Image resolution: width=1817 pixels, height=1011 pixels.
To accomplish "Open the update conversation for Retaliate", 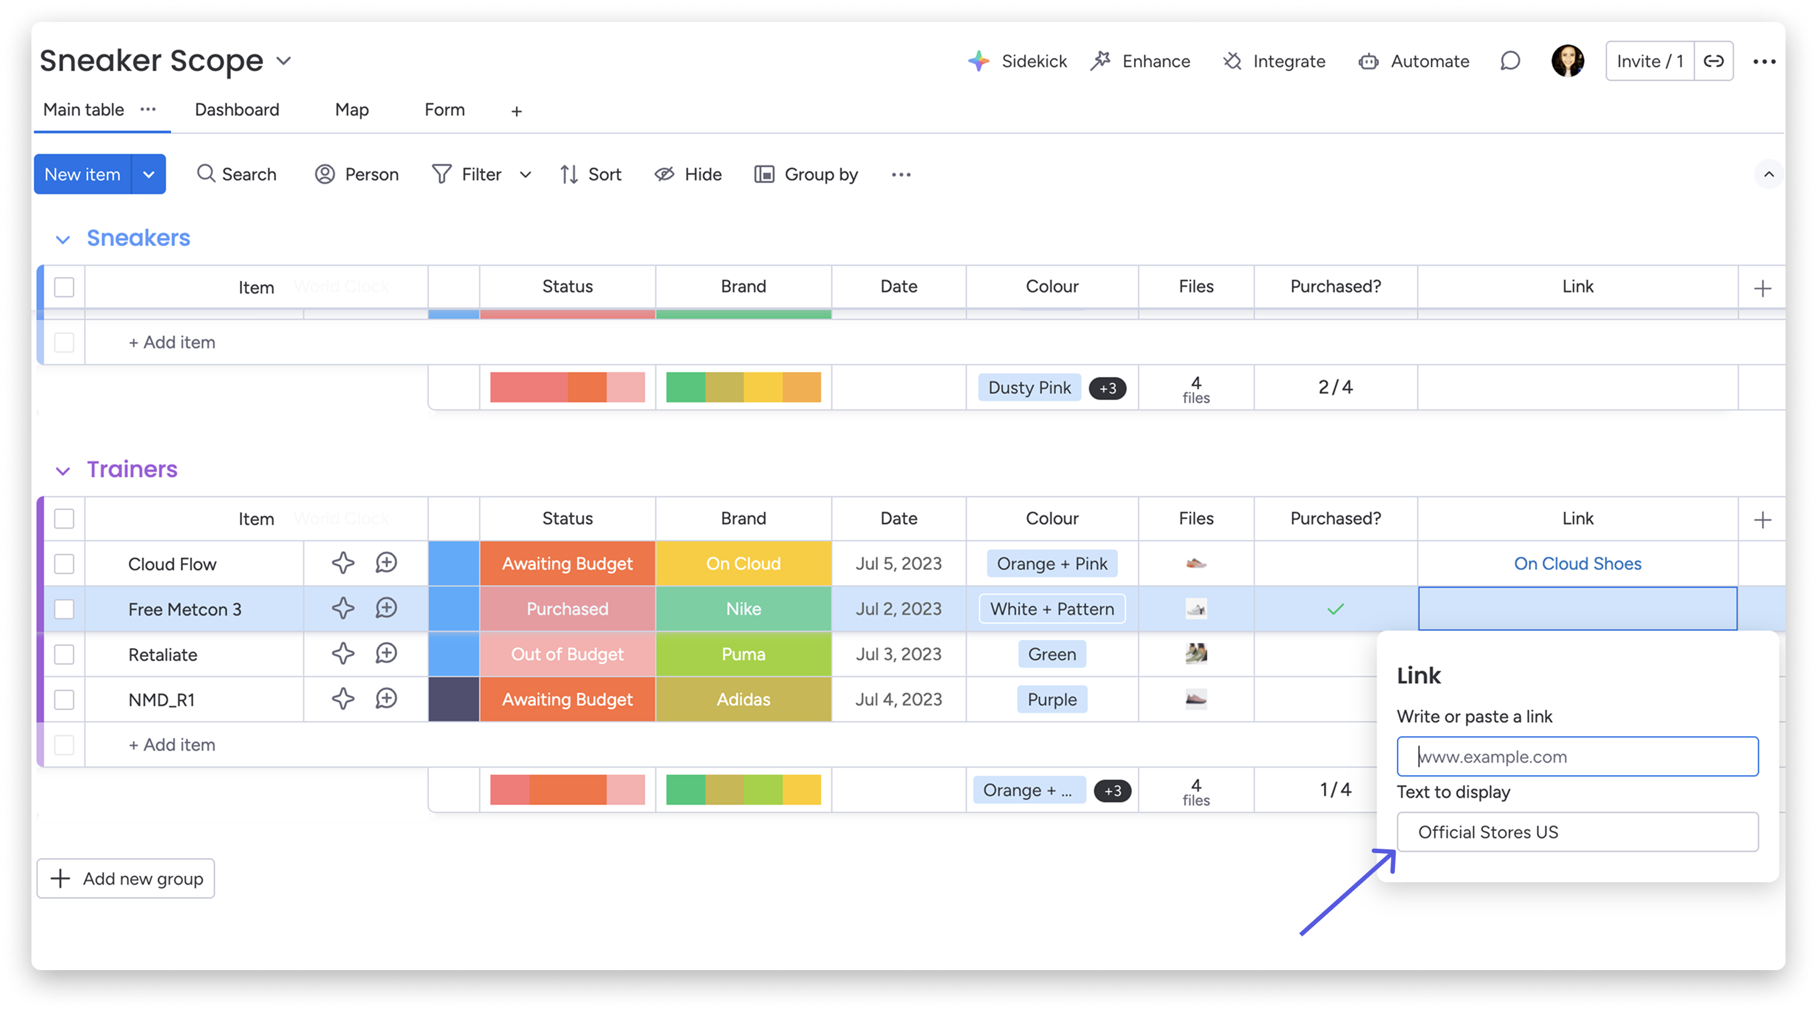I will point(386,653).
